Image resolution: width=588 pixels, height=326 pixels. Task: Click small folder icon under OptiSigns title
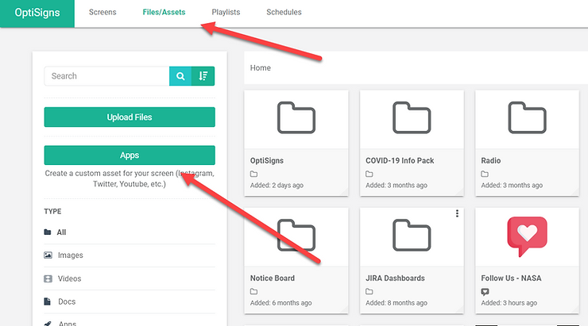[x=254, y=174]
